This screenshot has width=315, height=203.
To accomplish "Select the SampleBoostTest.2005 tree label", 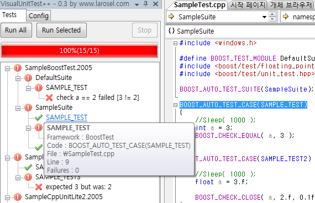I will pyautogui.click(x=59, y=68).
